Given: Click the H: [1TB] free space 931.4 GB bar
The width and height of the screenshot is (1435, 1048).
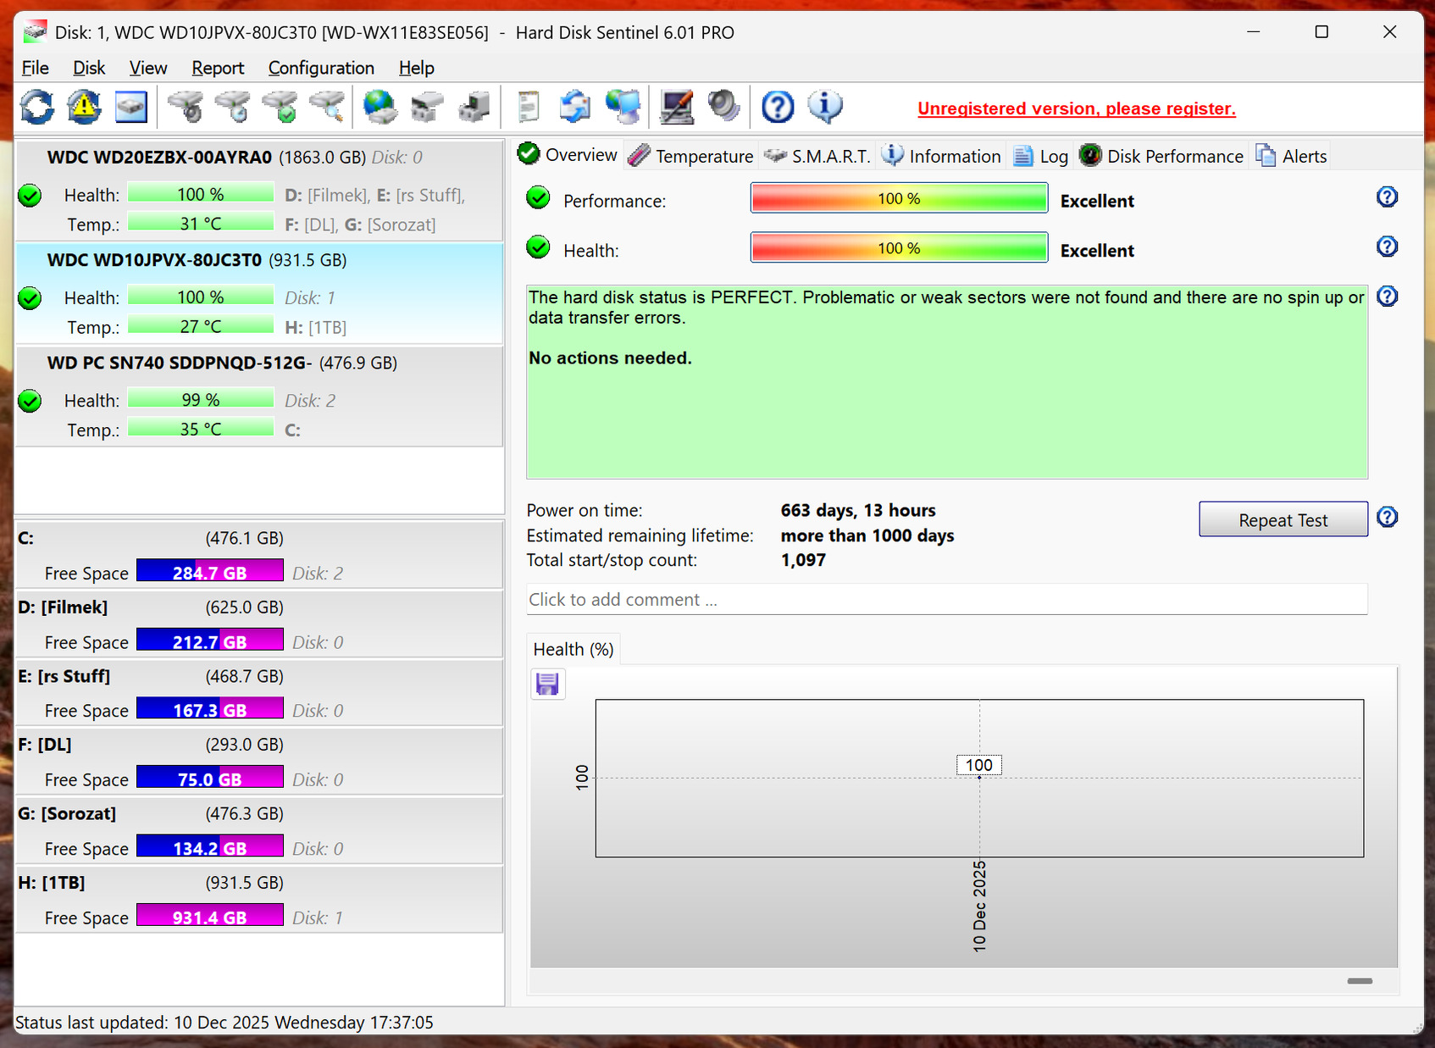Looking at the screenshot, I should (x=210, y=917).
